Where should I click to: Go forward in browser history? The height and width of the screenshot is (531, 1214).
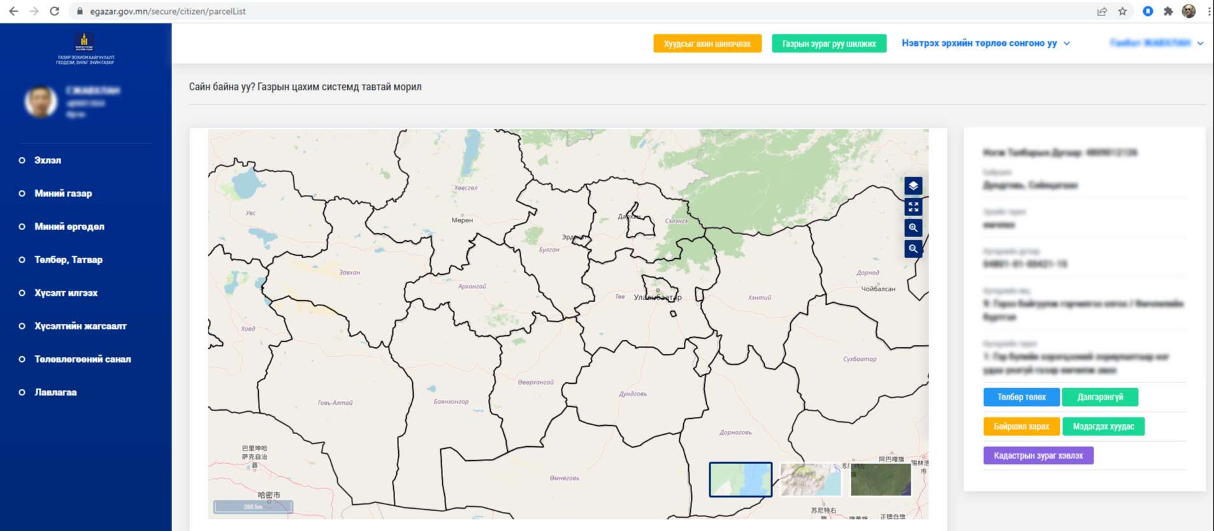[x=34, y=11]
